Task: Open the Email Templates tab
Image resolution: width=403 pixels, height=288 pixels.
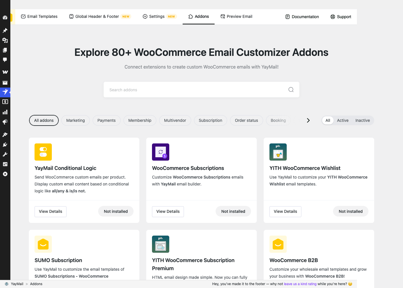Action: 39,16
